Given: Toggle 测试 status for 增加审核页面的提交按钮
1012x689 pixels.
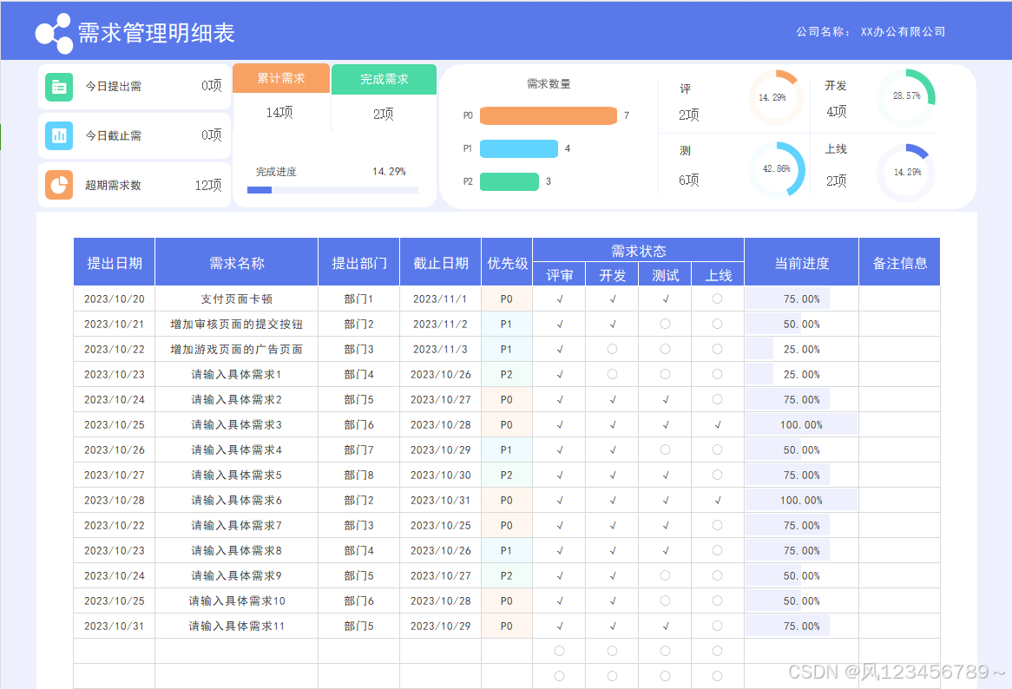Looking at the screenshot, I should click(x=665, y=324).
